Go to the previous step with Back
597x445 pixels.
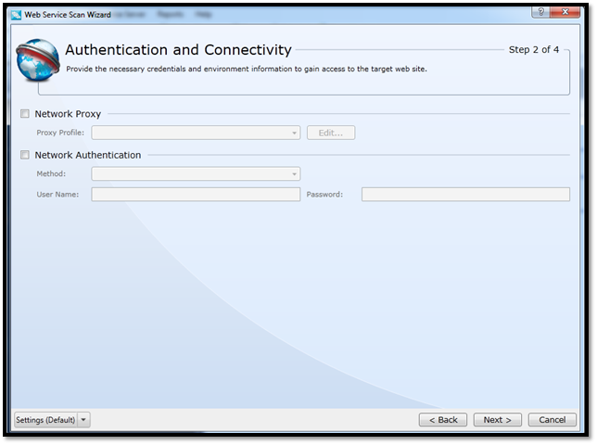click(442, 419)
